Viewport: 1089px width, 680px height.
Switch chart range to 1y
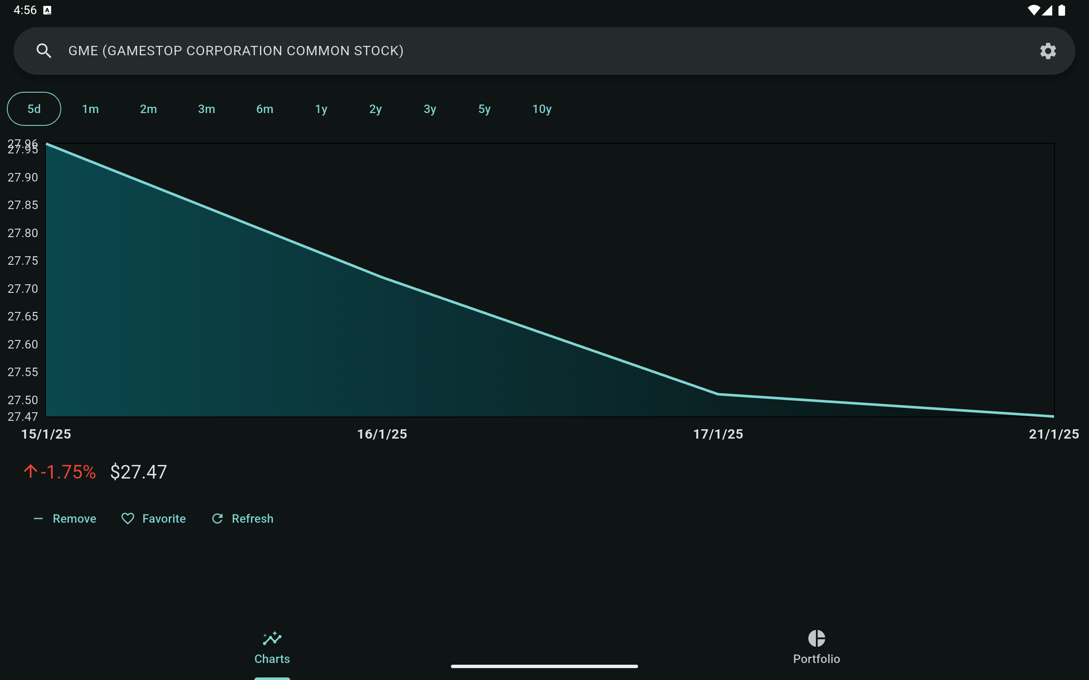[321, 109]
